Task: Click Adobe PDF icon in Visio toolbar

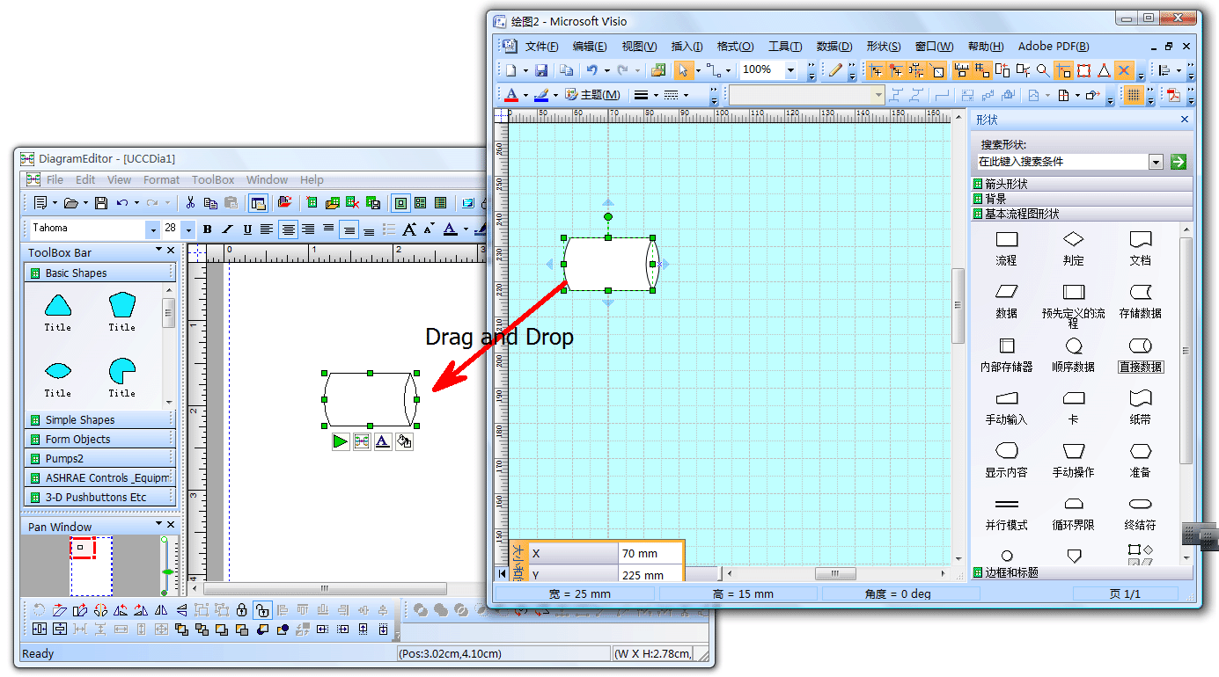Action: tap(1173, 95)
